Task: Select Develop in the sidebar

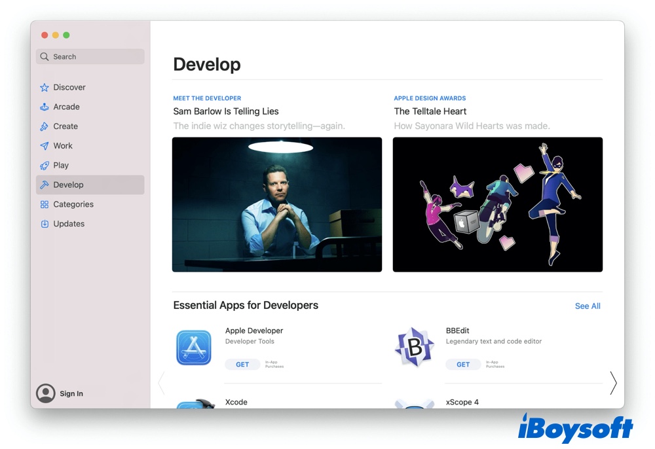Action: pyautogui.click(x=90, y=185)
